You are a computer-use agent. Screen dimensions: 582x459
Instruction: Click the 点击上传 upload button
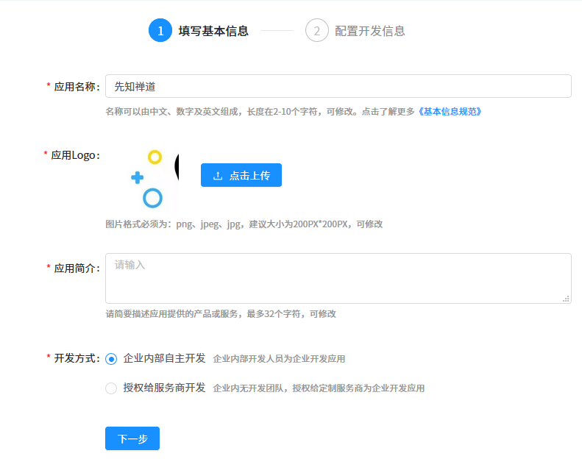pos(241,175)
